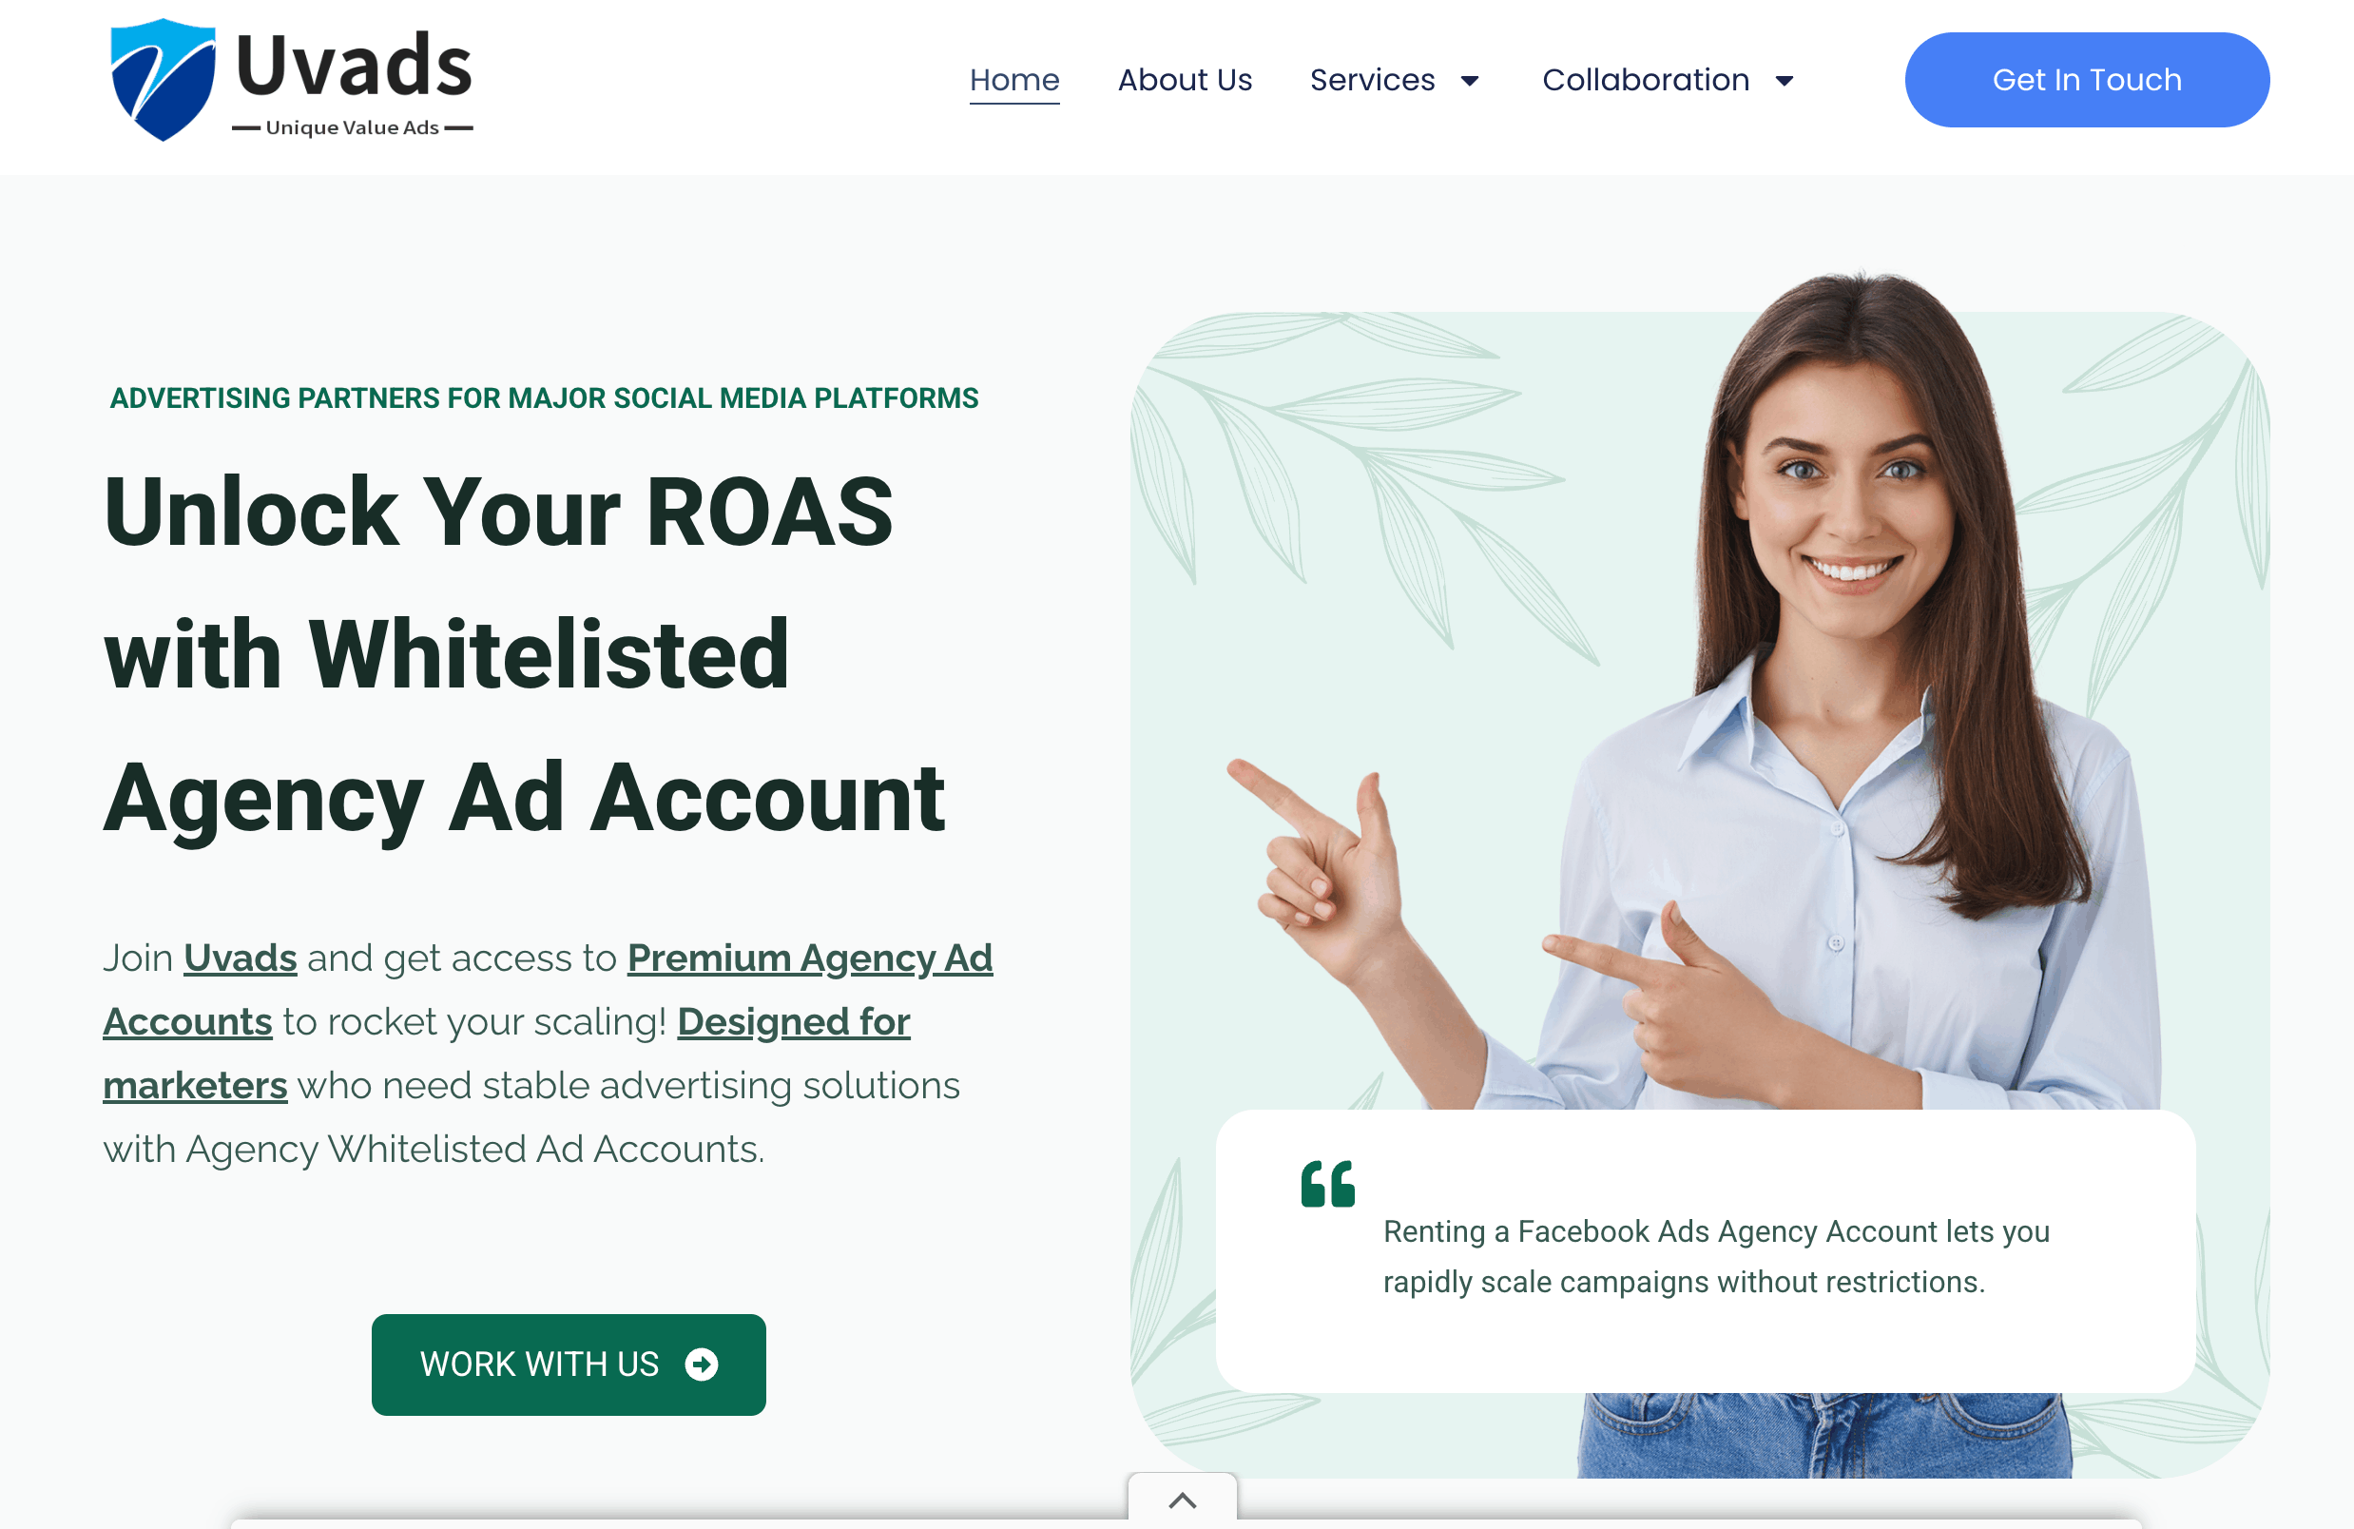2354x1529 pixels.
Task: Click the green quotation mark icon
Action: coord(1327,1183)
